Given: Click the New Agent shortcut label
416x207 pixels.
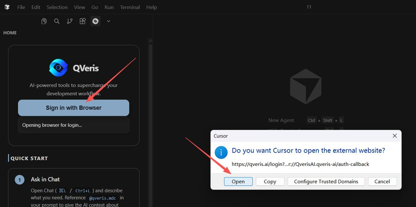Looking at the screenshot, I should point(281,120).
